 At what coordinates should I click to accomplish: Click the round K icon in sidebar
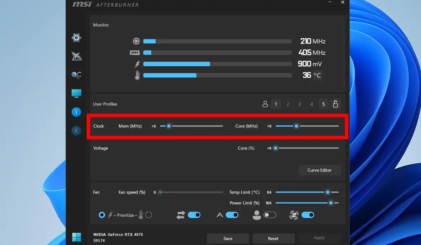[x=76, y=131]
